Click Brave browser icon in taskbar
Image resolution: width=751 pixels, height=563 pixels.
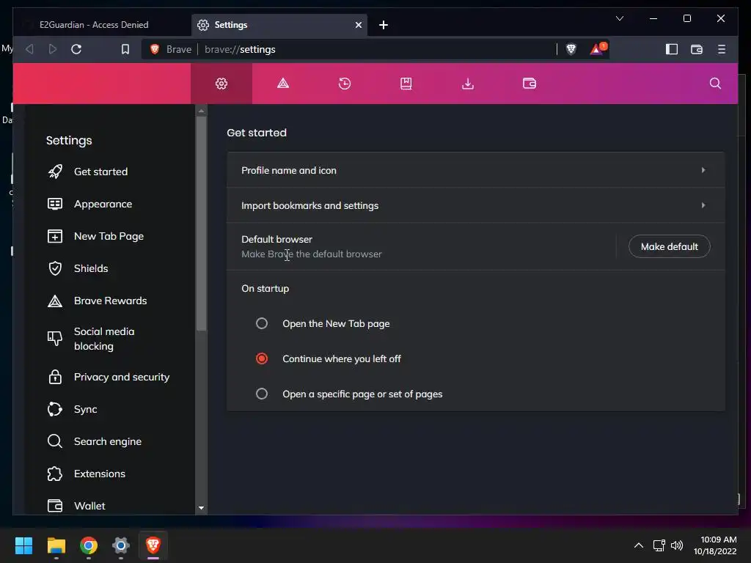tap(153, 545)
